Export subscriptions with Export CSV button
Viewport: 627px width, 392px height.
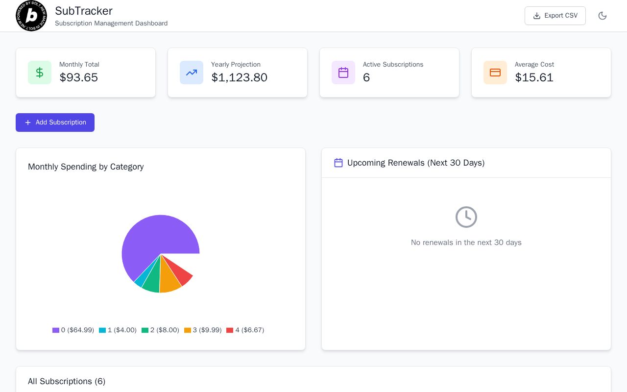pos(555,16)
